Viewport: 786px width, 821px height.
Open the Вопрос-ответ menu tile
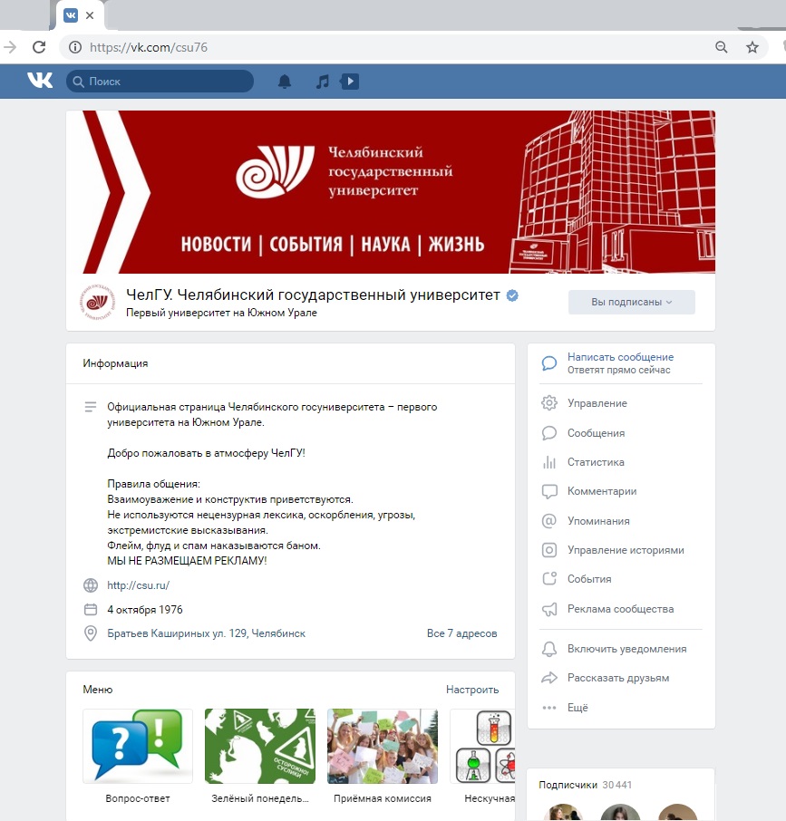138,756
